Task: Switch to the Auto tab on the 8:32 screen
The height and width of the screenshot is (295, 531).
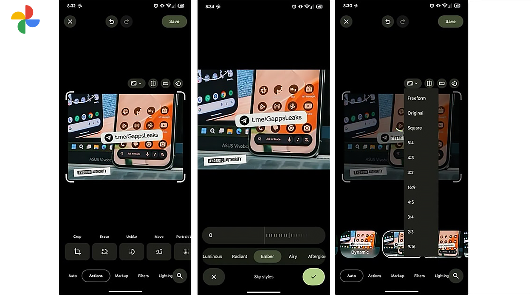Action: [x=73, y=276]
